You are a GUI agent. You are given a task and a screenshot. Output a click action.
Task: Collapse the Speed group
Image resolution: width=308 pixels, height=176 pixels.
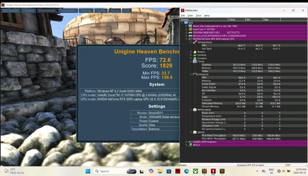191,132
